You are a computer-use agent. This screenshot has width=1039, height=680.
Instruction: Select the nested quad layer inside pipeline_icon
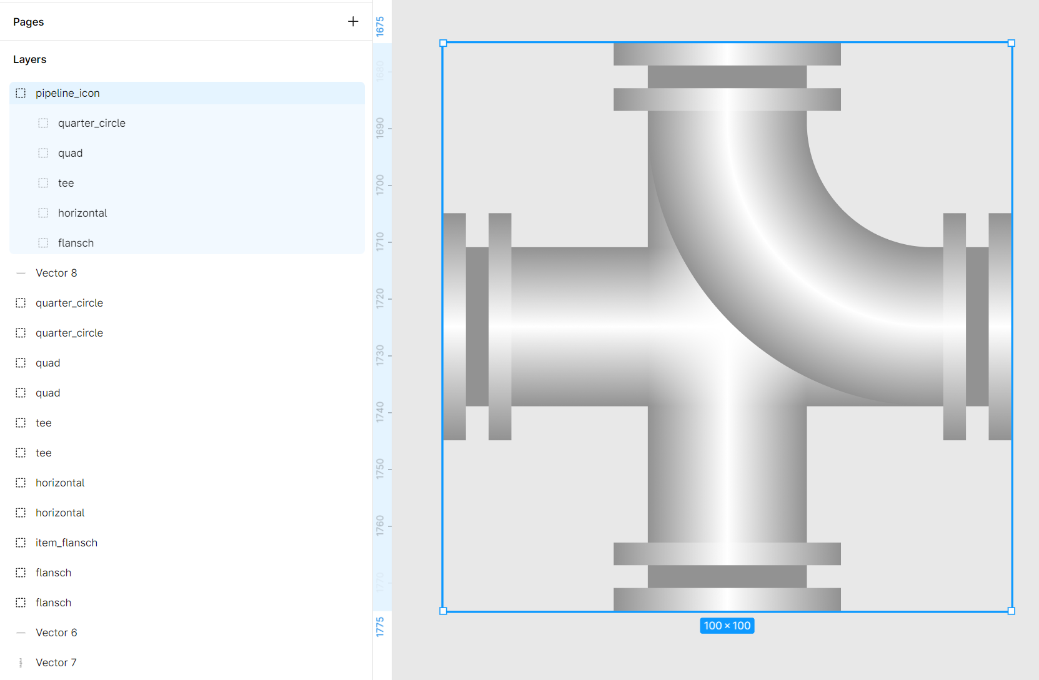(x=70, y=153)
